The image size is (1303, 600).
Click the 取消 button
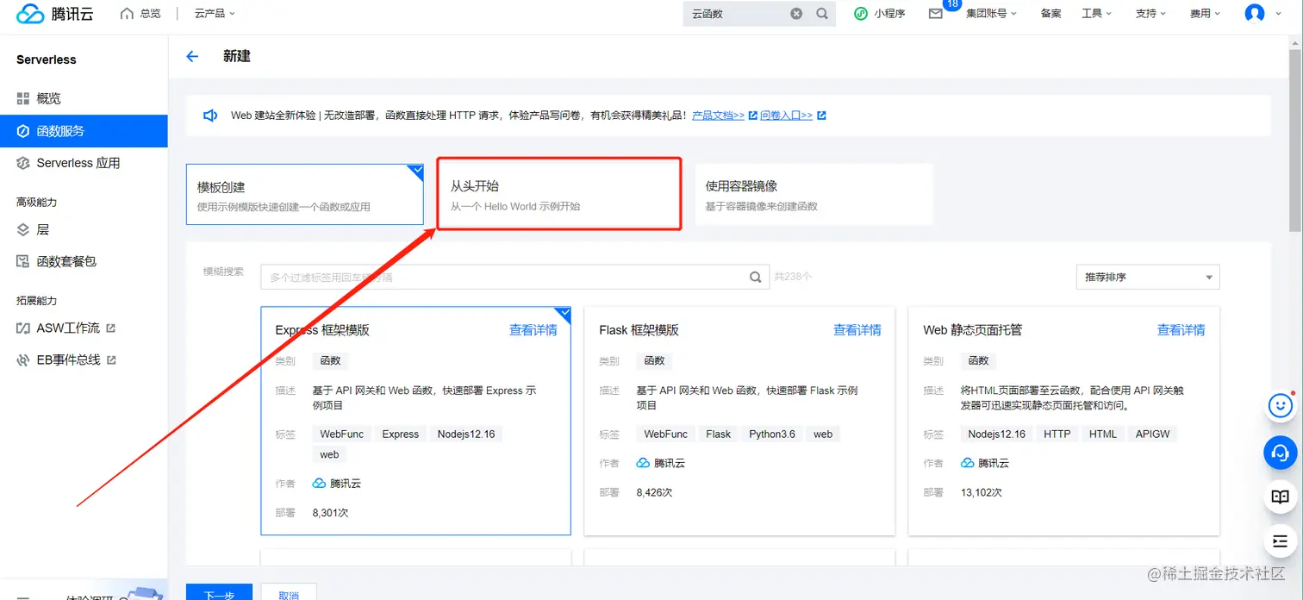(x=289, y=594)
